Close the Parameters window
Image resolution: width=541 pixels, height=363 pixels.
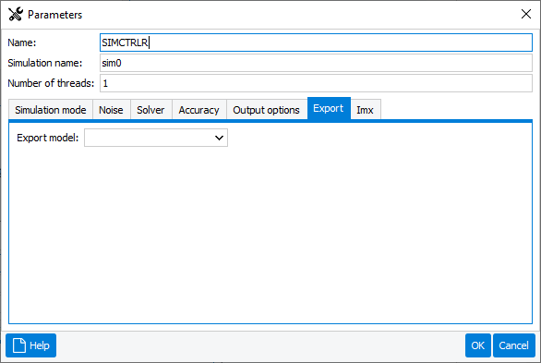pos(526,14)
